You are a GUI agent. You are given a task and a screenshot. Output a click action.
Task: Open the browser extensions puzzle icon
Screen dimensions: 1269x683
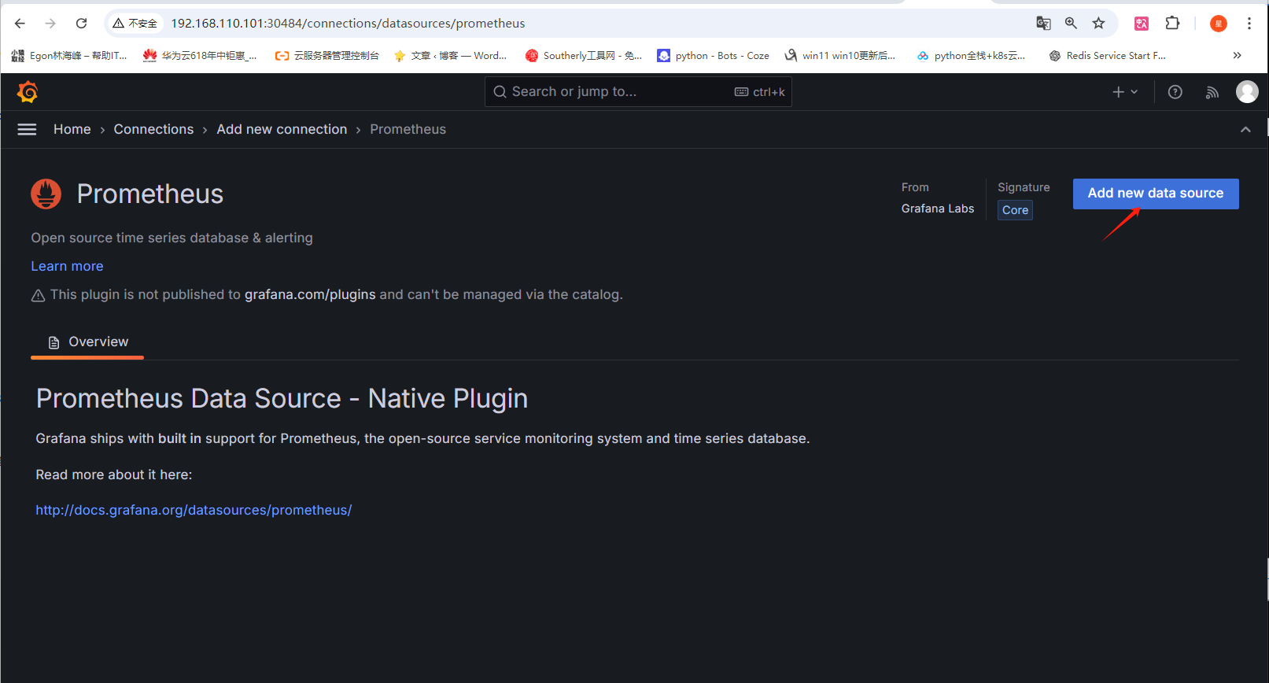click(x=1172, y=24)
